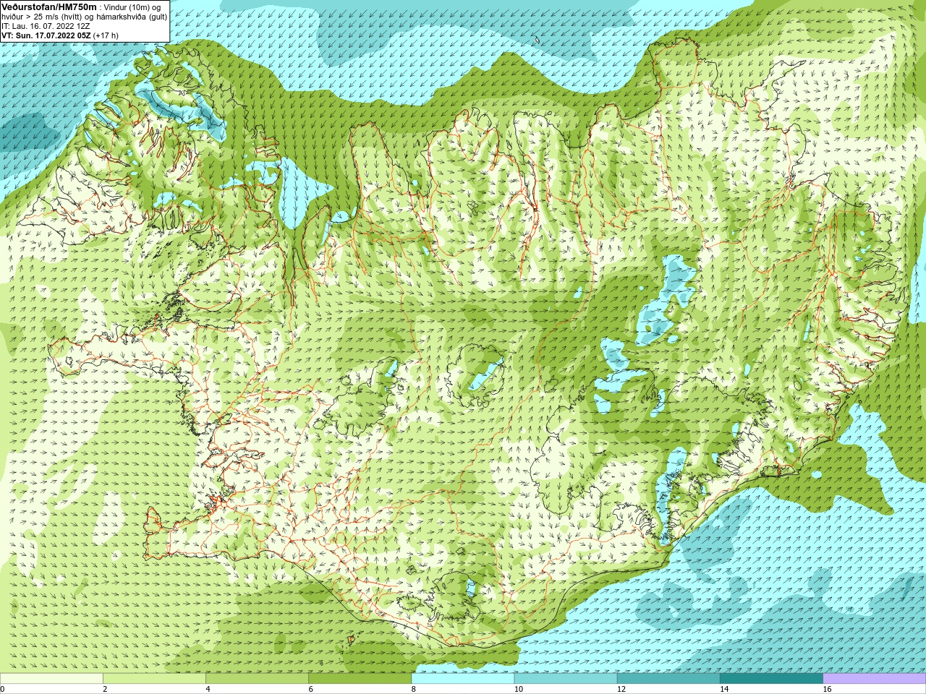Click the legend scale label "14"
This screenshot has width=926, height=694.
[x=724, y=689]
